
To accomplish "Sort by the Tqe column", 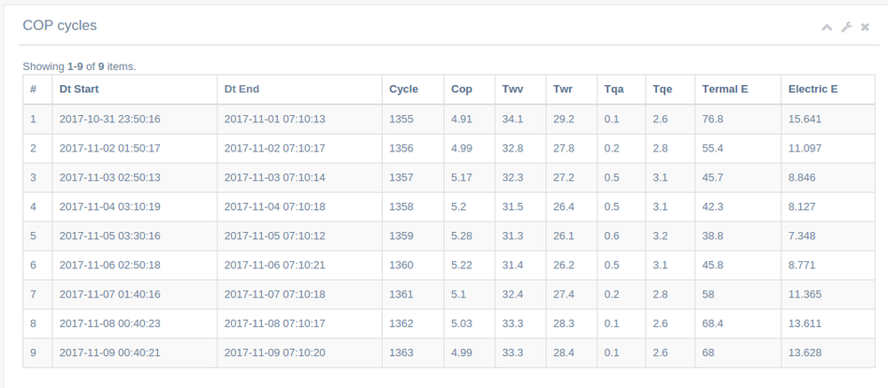I will 662,89.
